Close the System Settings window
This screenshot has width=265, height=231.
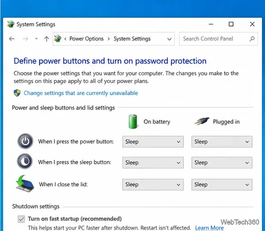pos(252,24)
